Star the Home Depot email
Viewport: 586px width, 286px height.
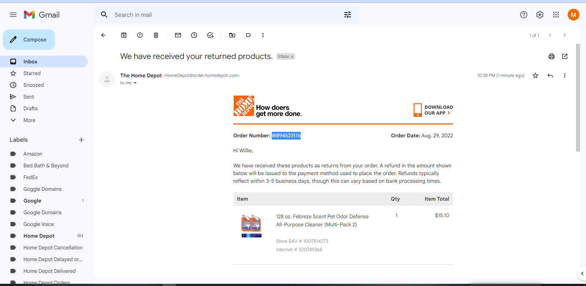tap(535, 75)
